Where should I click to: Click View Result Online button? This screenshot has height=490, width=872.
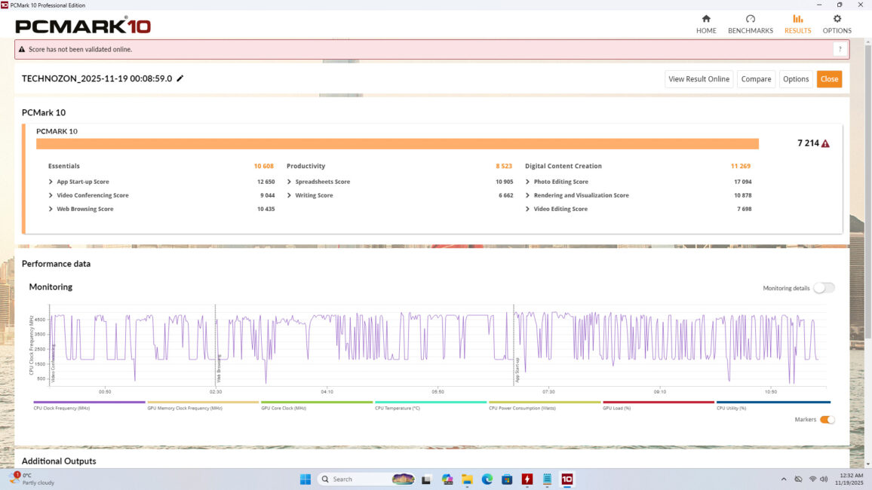(699, 79)
